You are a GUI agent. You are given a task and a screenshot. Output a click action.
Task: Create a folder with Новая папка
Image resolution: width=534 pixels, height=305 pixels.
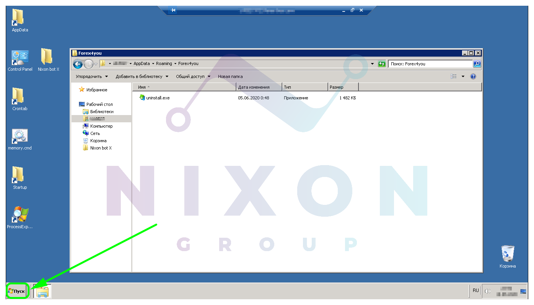tap(230, 76)
